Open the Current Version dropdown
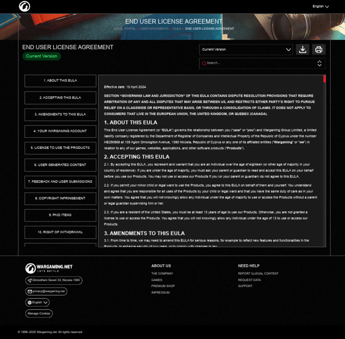The width and height of the screenshot is (345, 339). pyautogui.click(x=246, y=49)
